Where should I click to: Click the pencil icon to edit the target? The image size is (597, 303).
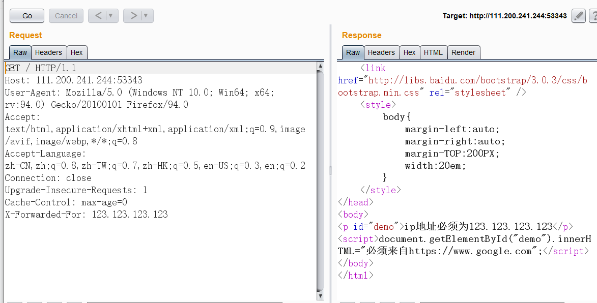pos(578,16)
